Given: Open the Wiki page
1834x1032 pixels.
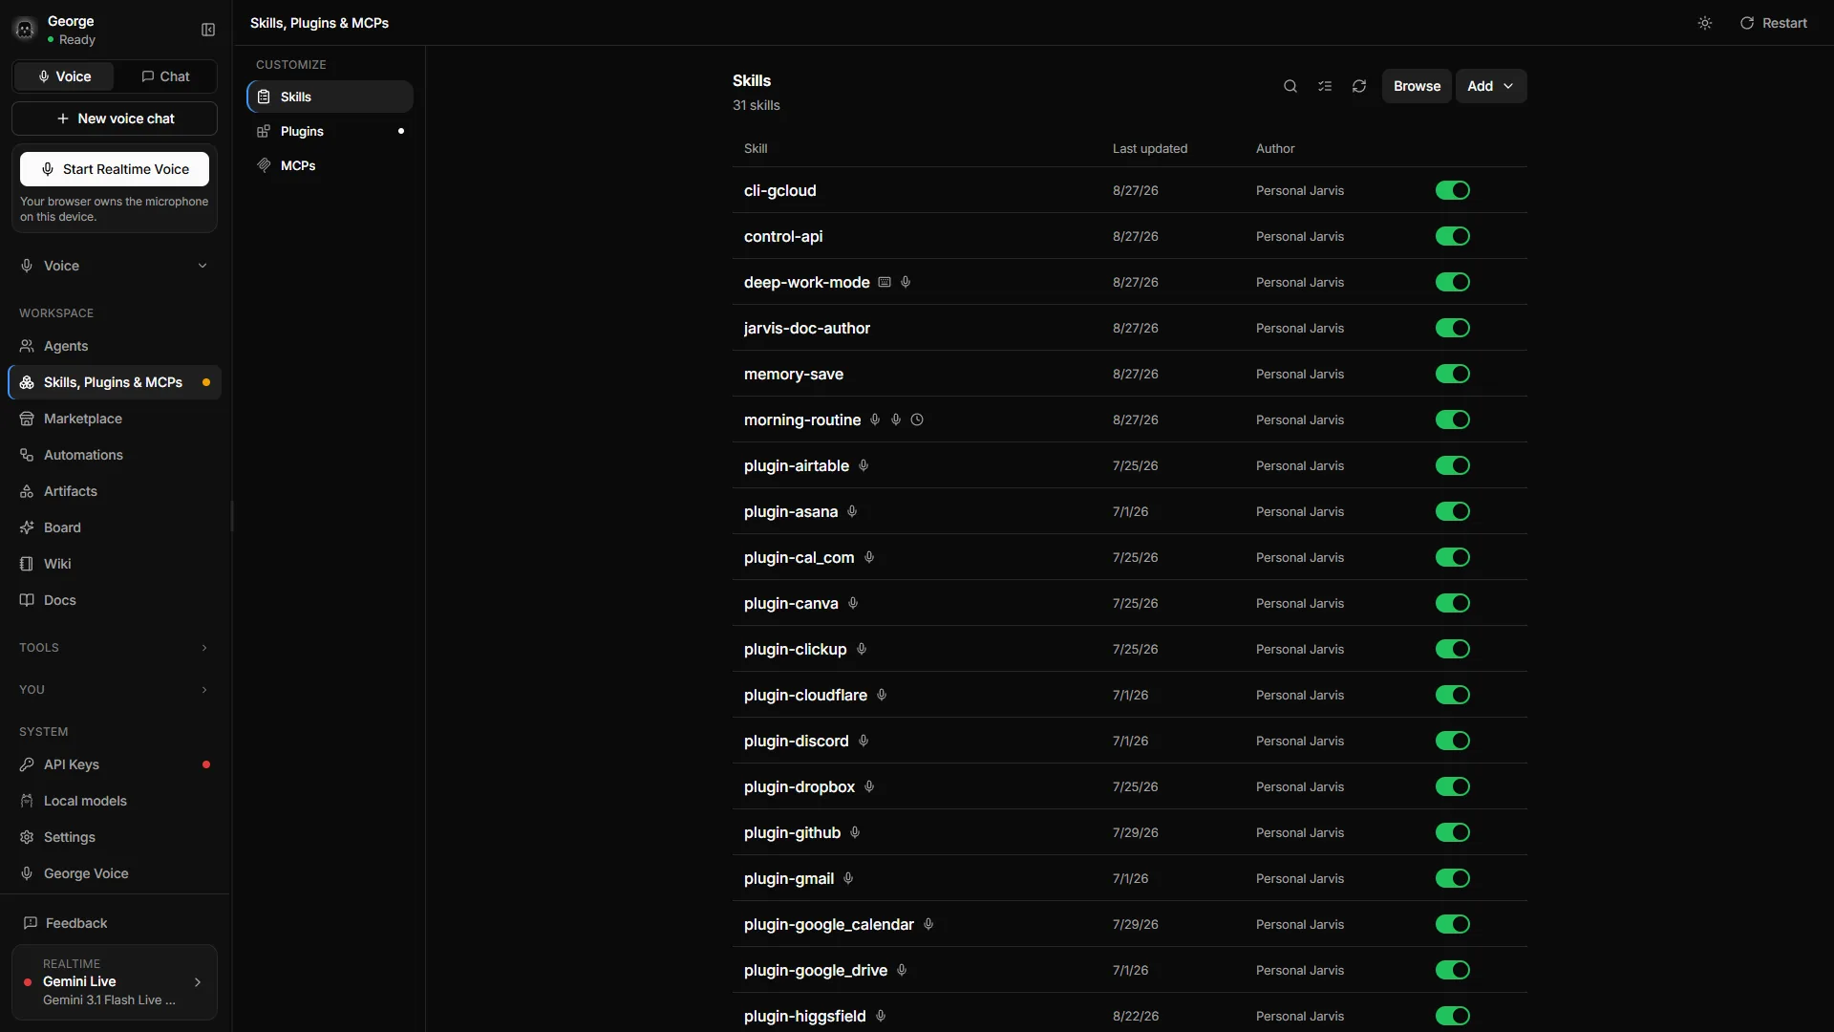Looking at the screenshot, I should pos(115,564).
